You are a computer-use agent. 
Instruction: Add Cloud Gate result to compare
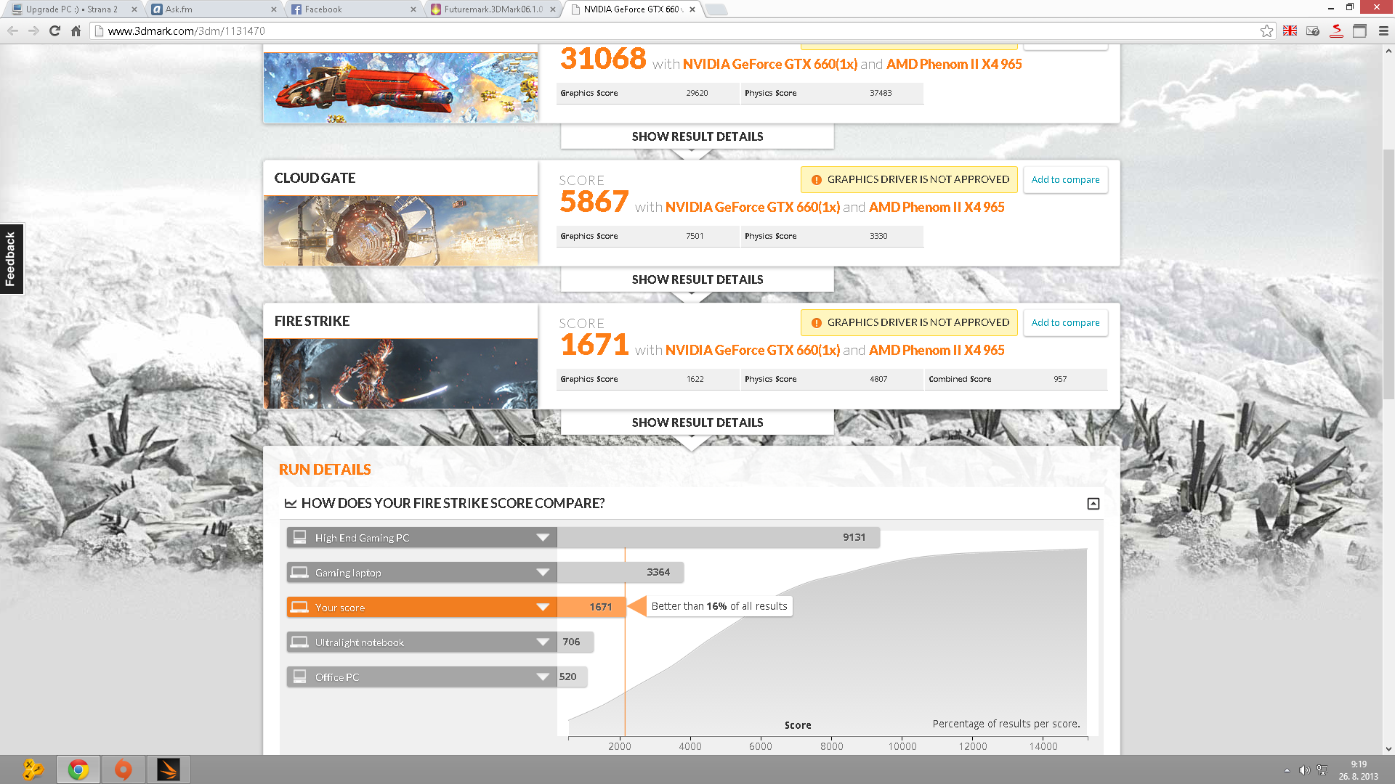[x=1065, y=180]
